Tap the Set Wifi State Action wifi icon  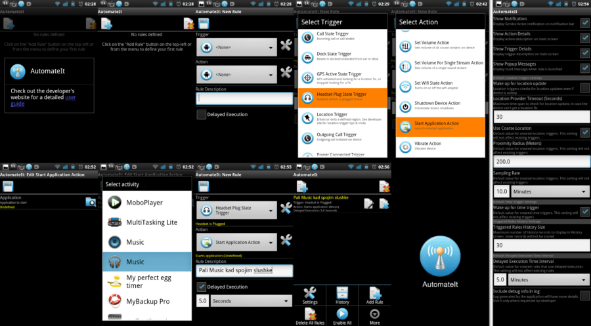pos(405,87)
